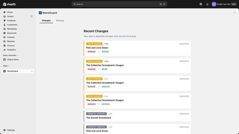The image size is (239, 134).
Task: Click the StoreGuard app icon in sidebar
Action: pos(4,71)
